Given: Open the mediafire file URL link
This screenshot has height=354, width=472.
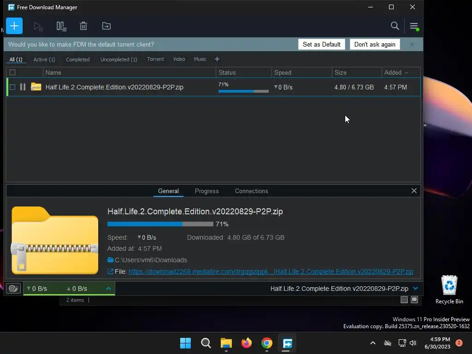Looking at the screenshot, I should tap(271, 271).
